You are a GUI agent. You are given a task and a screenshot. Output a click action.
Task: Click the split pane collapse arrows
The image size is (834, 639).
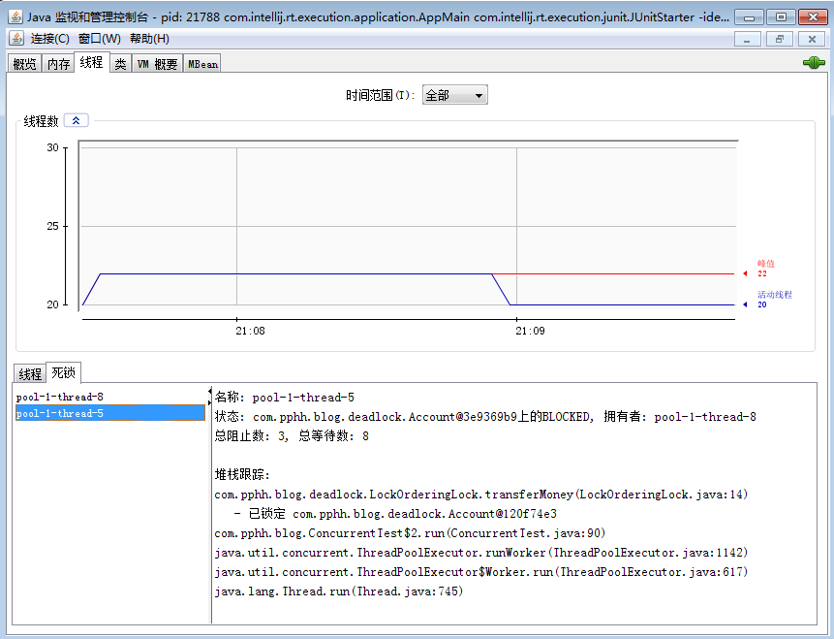(x=210, y=398)
